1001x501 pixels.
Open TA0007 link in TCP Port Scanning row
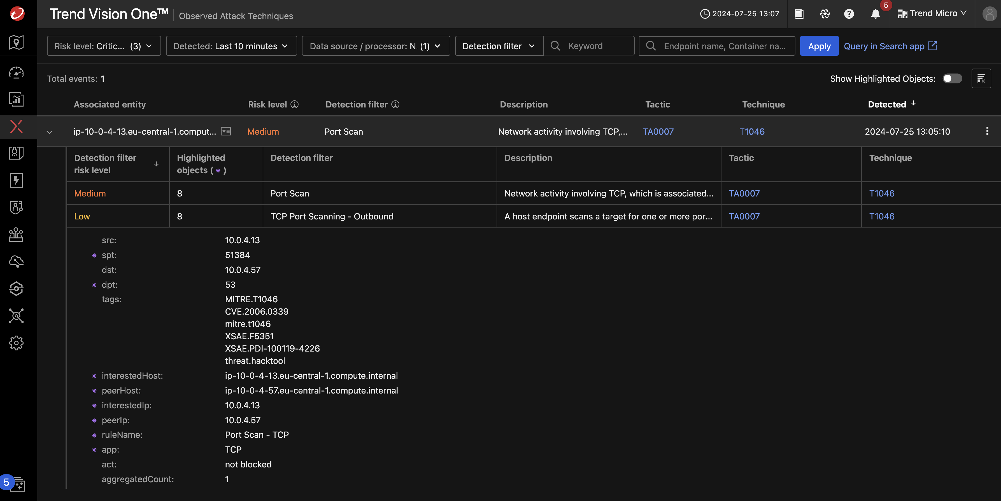[744, 216]
